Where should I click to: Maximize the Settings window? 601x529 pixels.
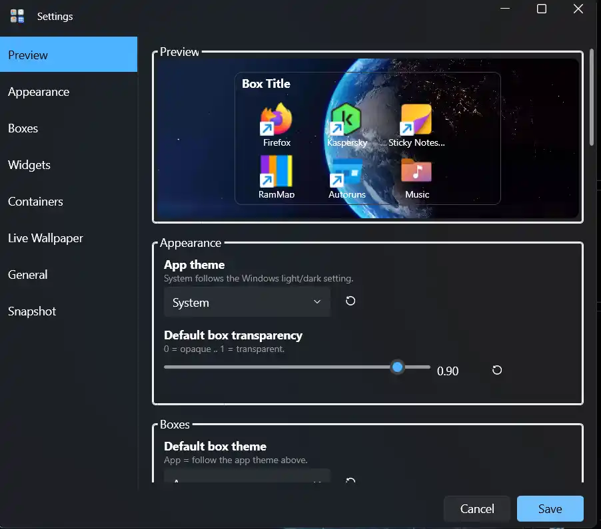point(541,9)
